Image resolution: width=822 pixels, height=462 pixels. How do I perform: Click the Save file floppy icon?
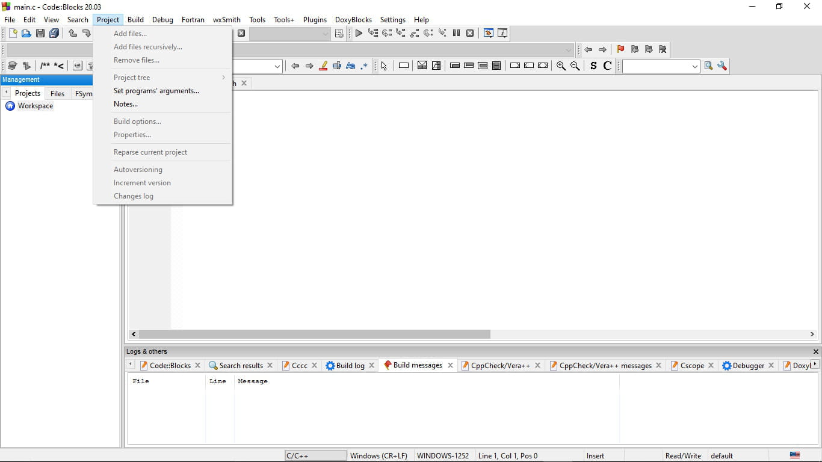pyautogui.click(x=40, y=34)
